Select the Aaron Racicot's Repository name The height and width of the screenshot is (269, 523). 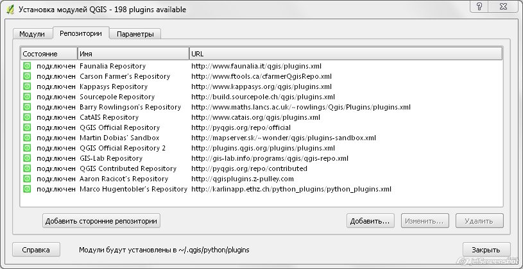click(x=124, y=179)
